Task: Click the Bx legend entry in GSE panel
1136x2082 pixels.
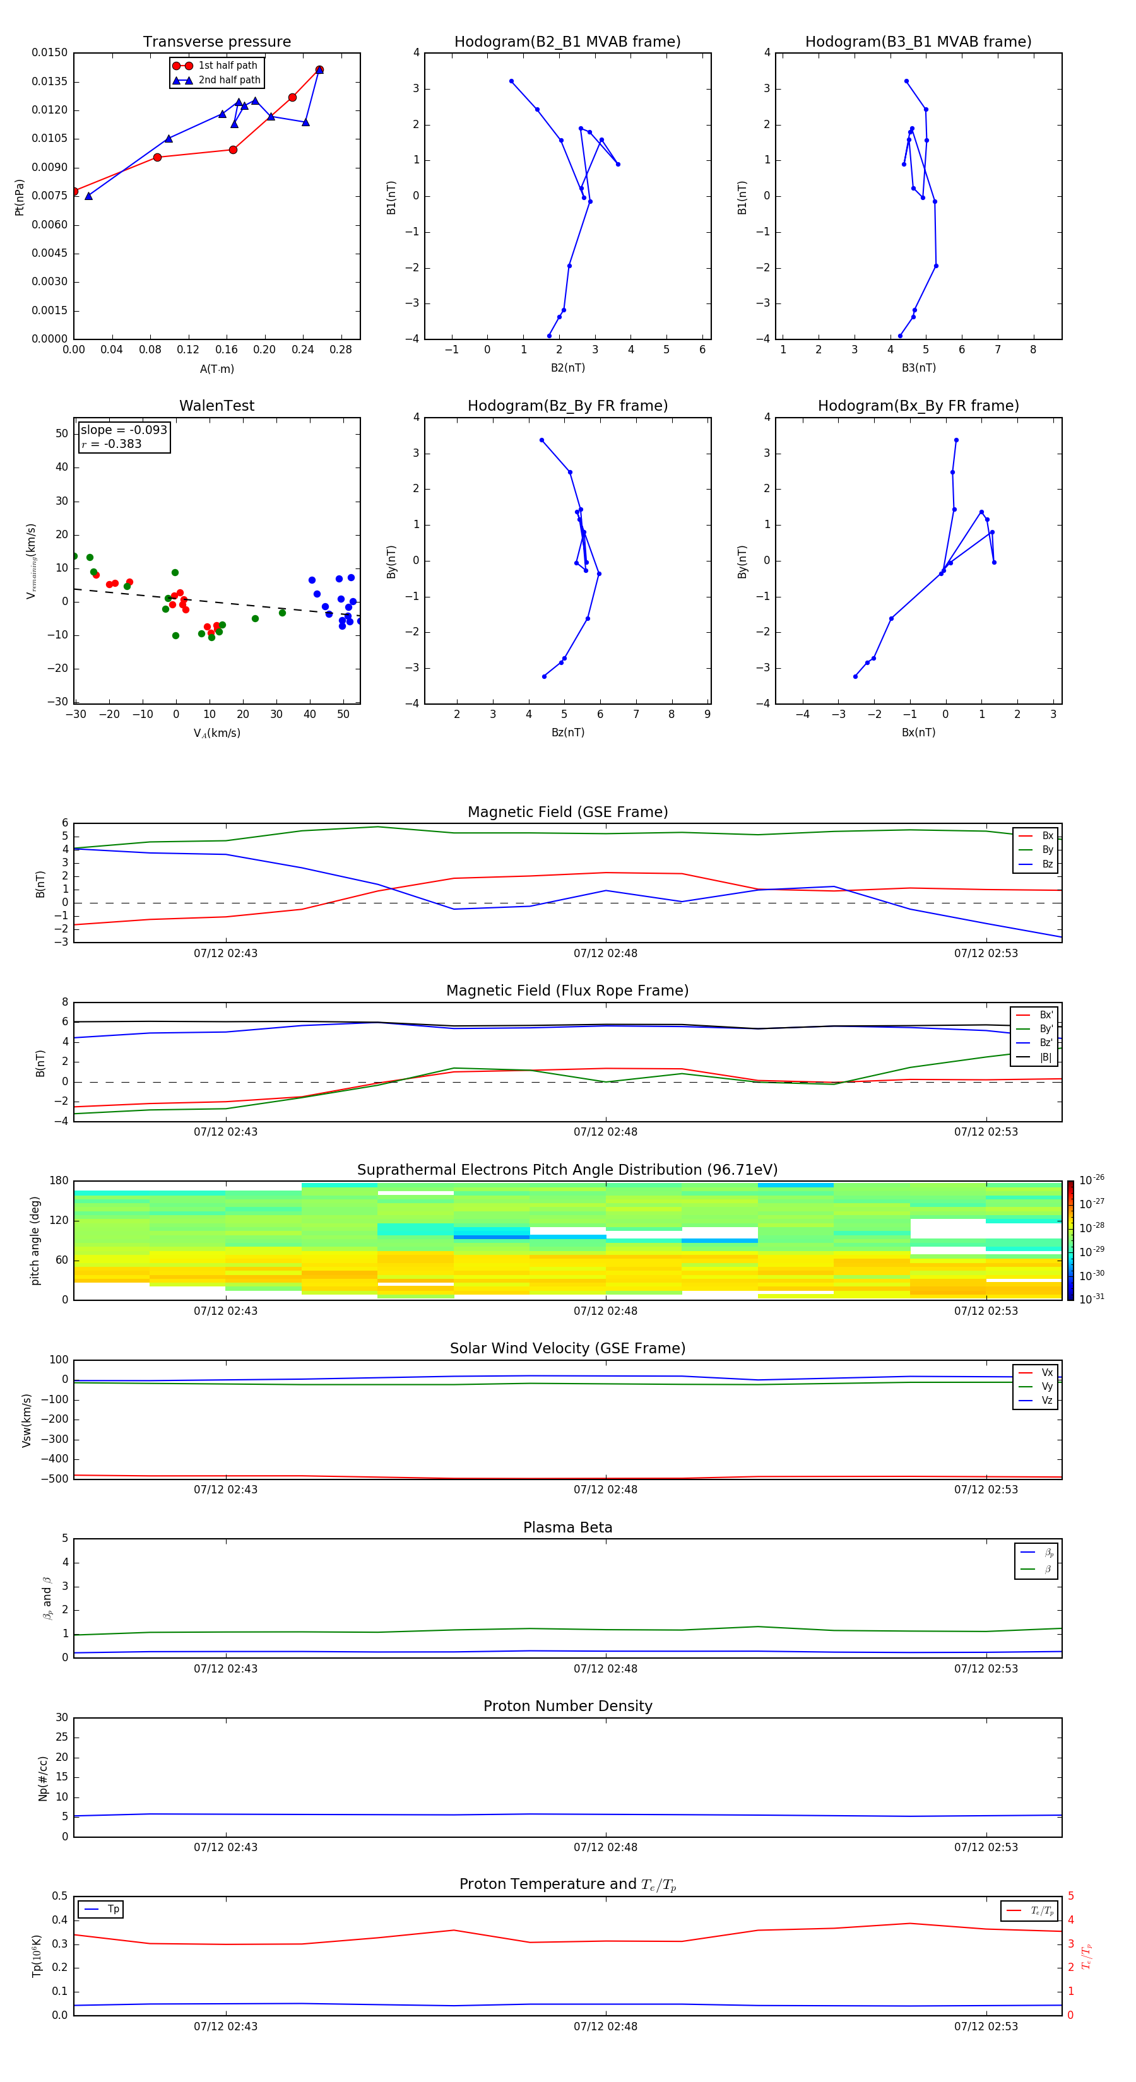Action: 1036,836
